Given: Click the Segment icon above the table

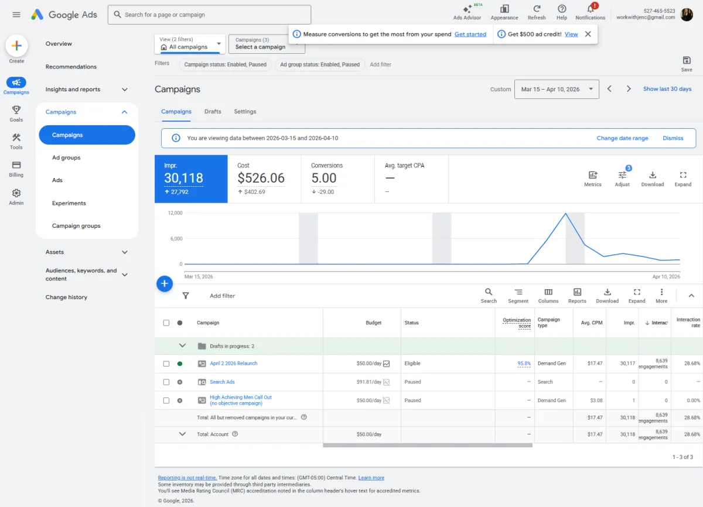Looking at the screenshot, I should pyautogui.click(x=518, y=292).
